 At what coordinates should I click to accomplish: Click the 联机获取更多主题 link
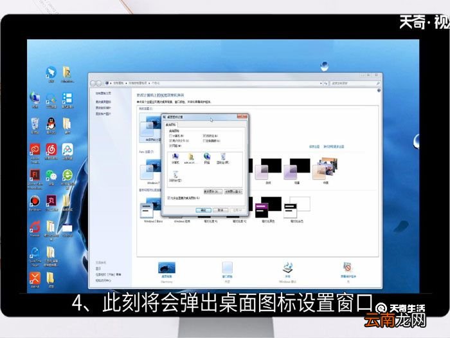pyautogui.click(x=334, y=147)
